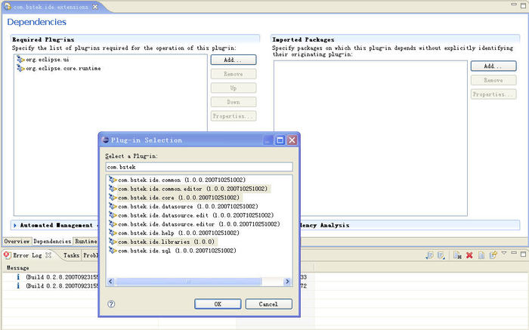Image resolution: width=529 pixels, height=330 pixels.
Task: Click Import Log icon in Error Log toolbar
Action: tap(441, 255)
